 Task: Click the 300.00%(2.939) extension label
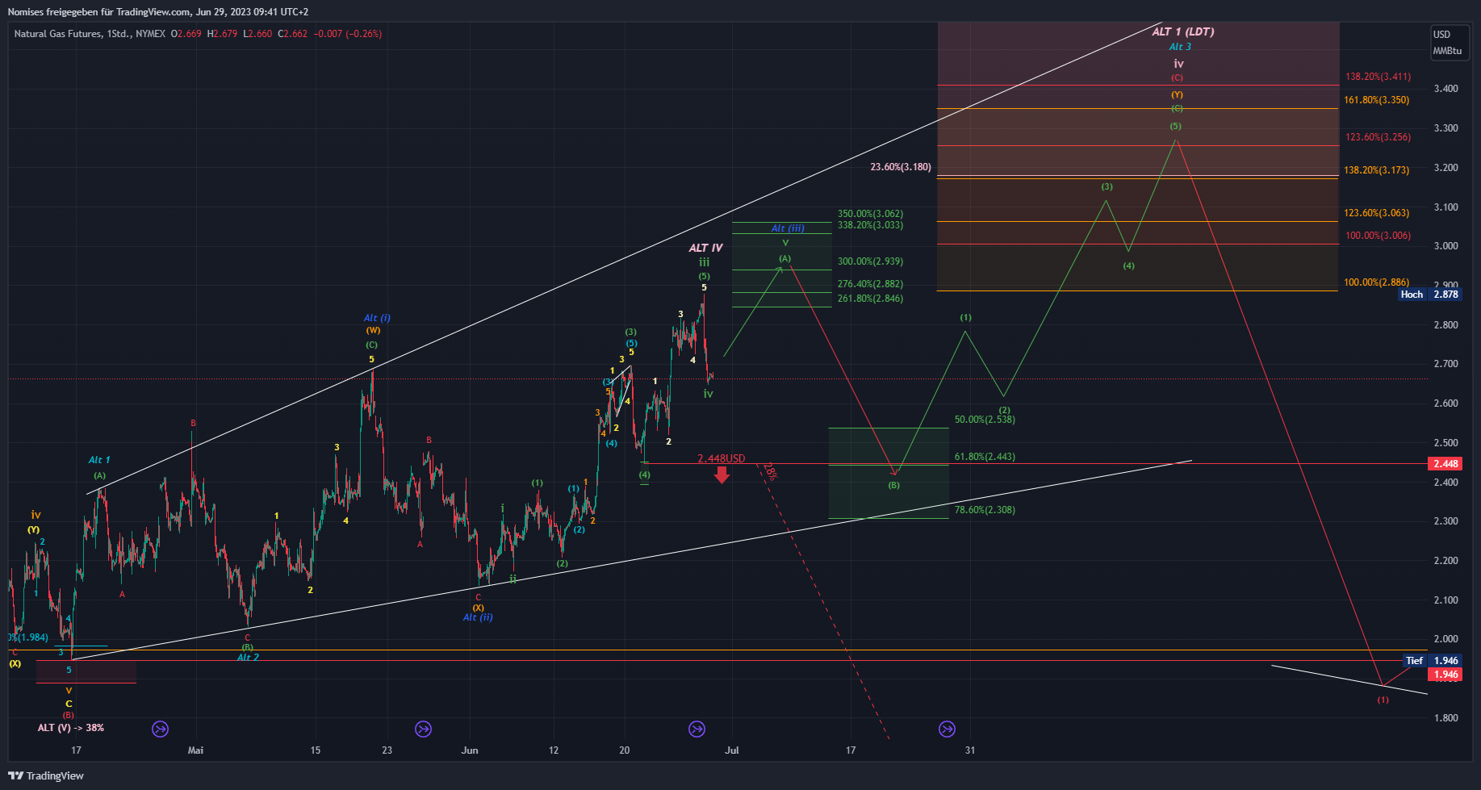pos(870,261)
